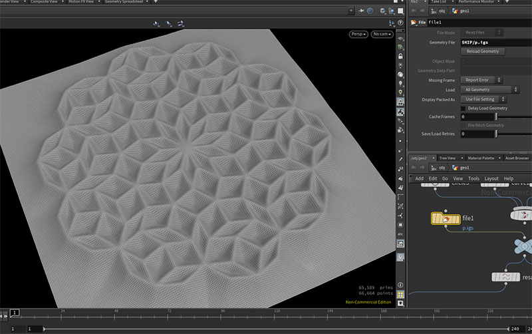
Task: Click the third viewport tool icon with bars
Action: [180, 23]
